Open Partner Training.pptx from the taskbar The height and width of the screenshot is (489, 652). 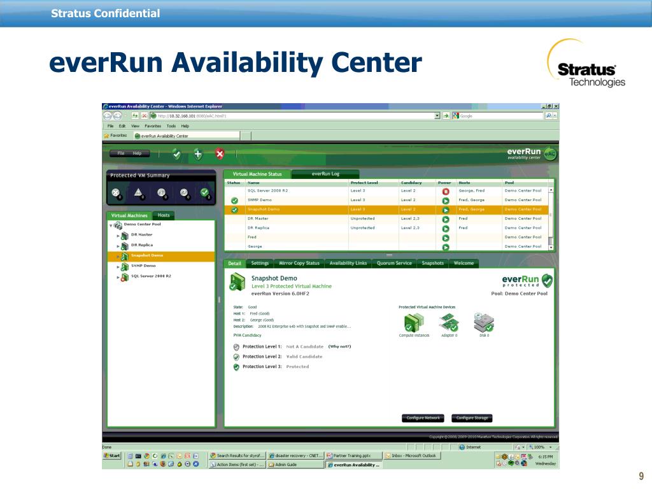(x=352, y=456)
